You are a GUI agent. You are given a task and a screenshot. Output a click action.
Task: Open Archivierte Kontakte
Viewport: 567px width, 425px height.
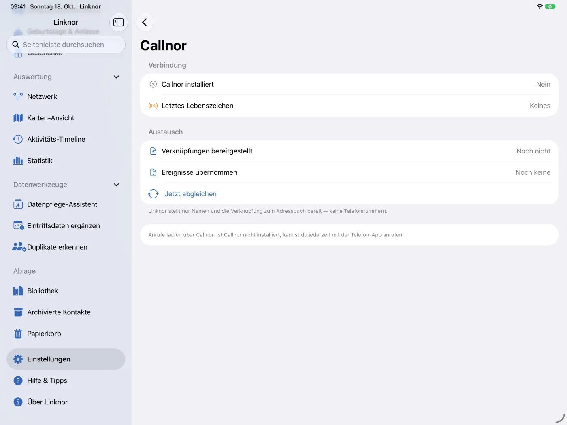[x=66, y=312]
